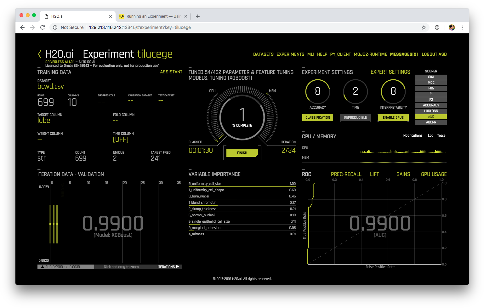The height and width of the screenshot is (308, 484).
Task: Select the GINI scorer
Action: click(x=431, y=77)
